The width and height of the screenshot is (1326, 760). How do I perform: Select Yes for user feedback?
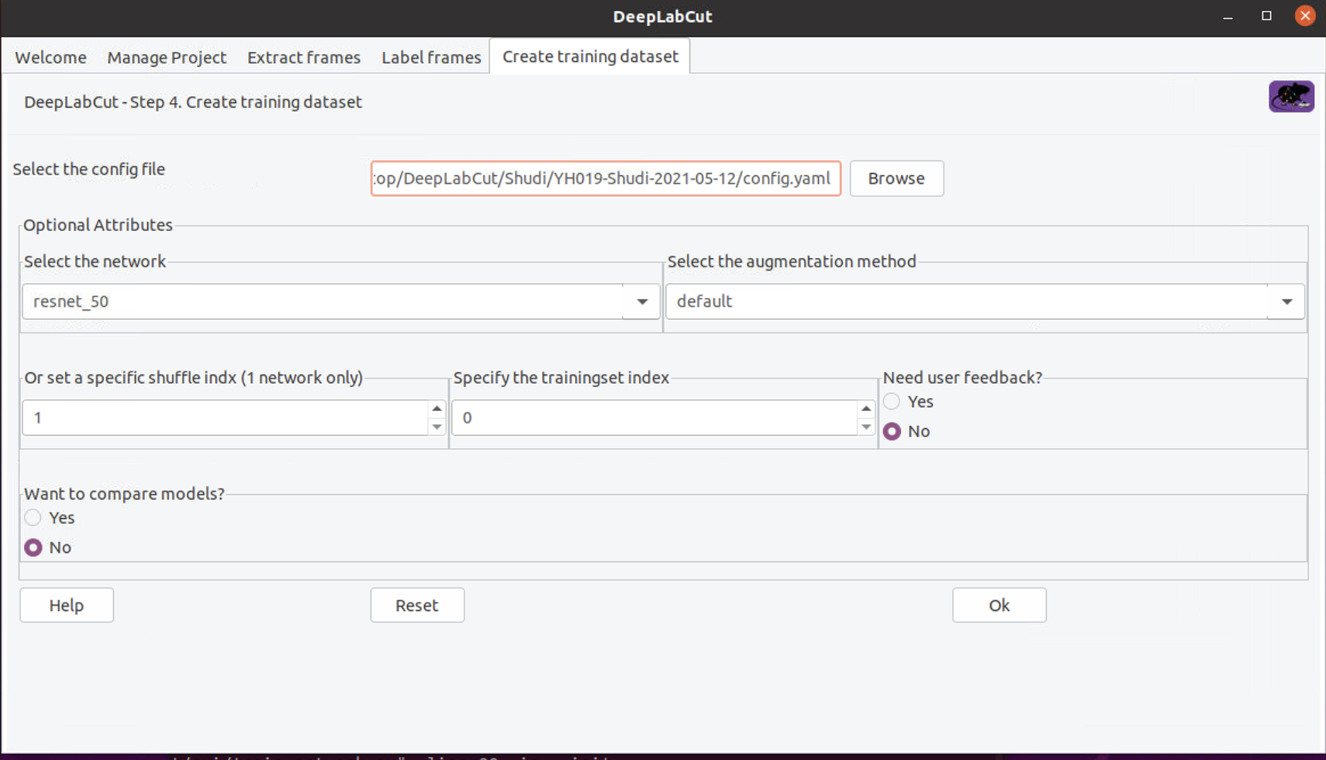891,402
